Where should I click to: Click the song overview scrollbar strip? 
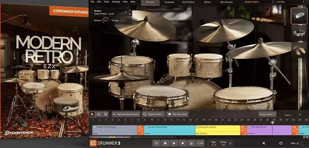click(x=110, y=137)
